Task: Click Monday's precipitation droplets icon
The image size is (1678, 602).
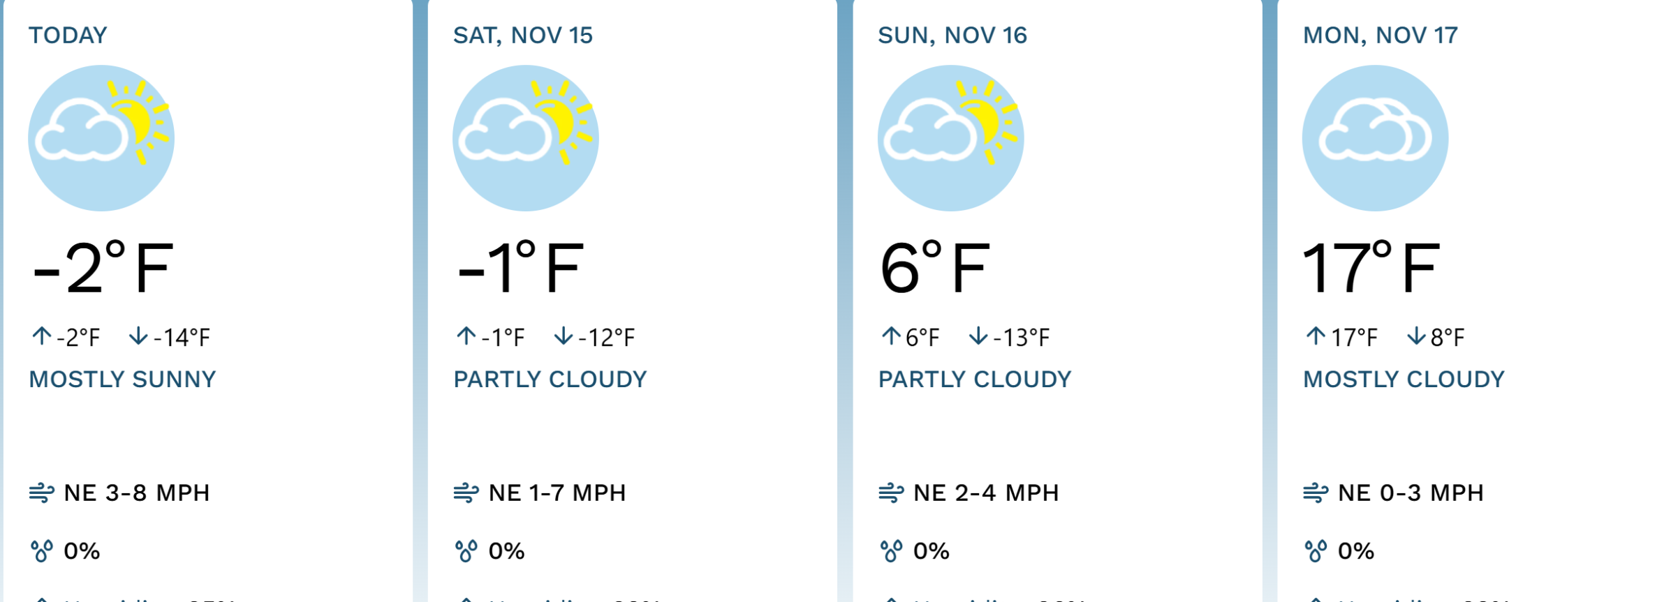Action: tap(1316, 551)
